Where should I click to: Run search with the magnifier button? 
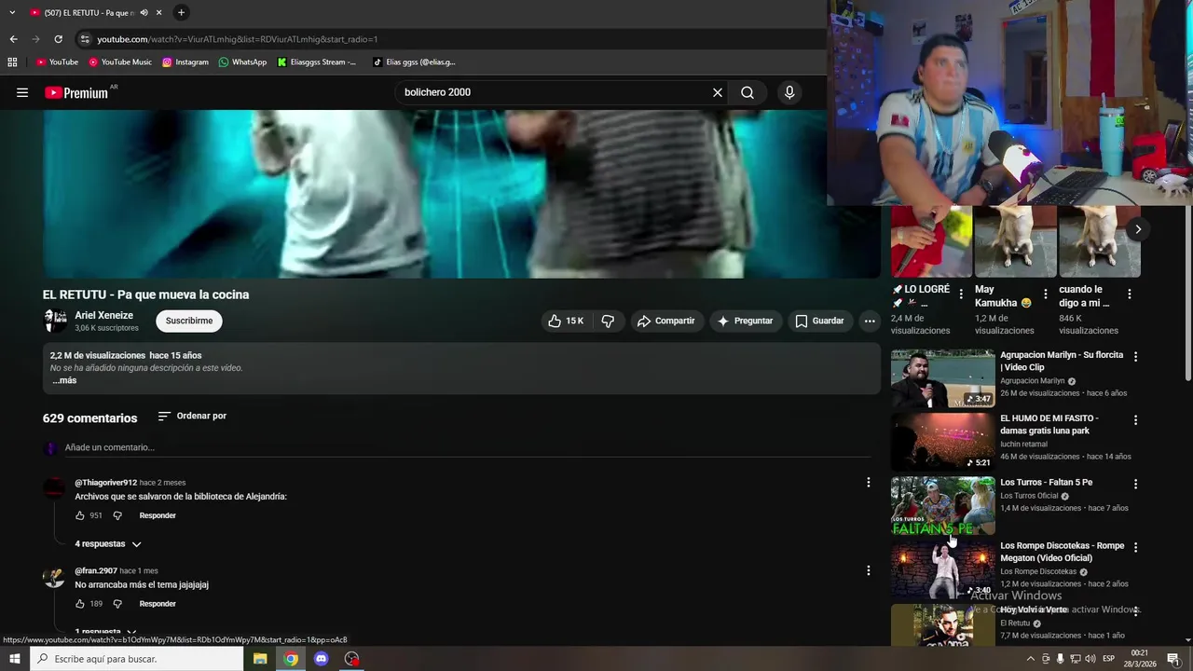point(747,92)
